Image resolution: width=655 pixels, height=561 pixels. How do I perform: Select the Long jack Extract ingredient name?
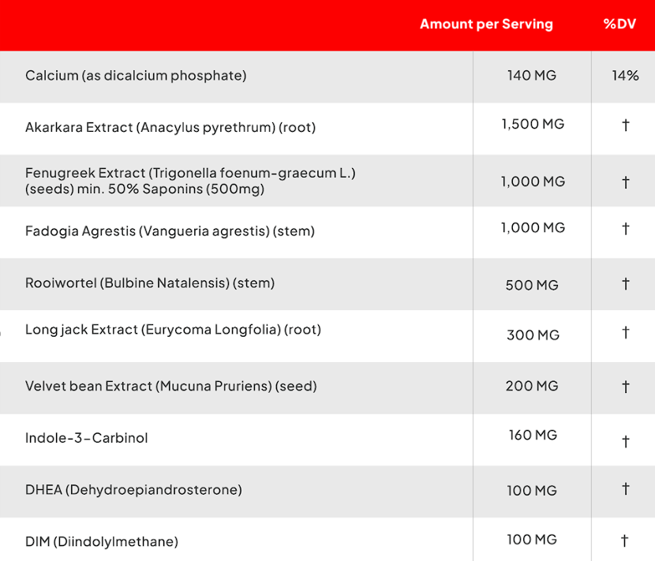(x=173, y=330)
